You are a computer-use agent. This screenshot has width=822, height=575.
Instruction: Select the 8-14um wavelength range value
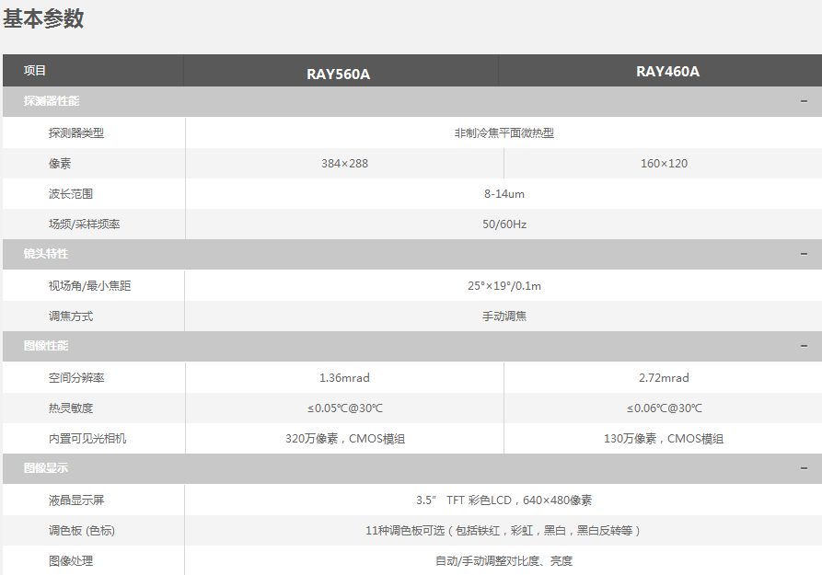tap(504, 194)
